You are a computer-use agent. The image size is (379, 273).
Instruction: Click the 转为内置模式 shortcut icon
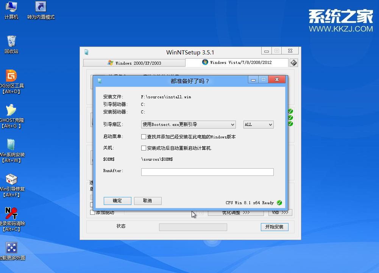[x=41, y=7]
